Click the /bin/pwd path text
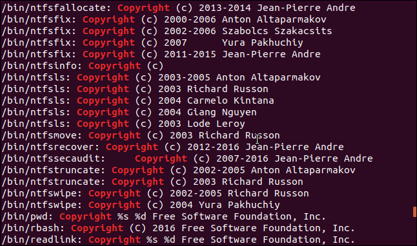Image resolution: width=417 pixels, height=246 pixels. (x=27, y=217)
